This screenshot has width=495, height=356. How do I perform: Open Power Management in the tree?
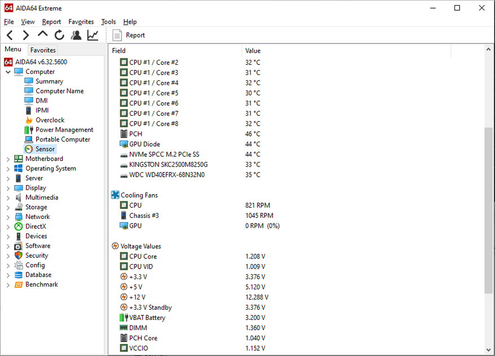[64, 130]
